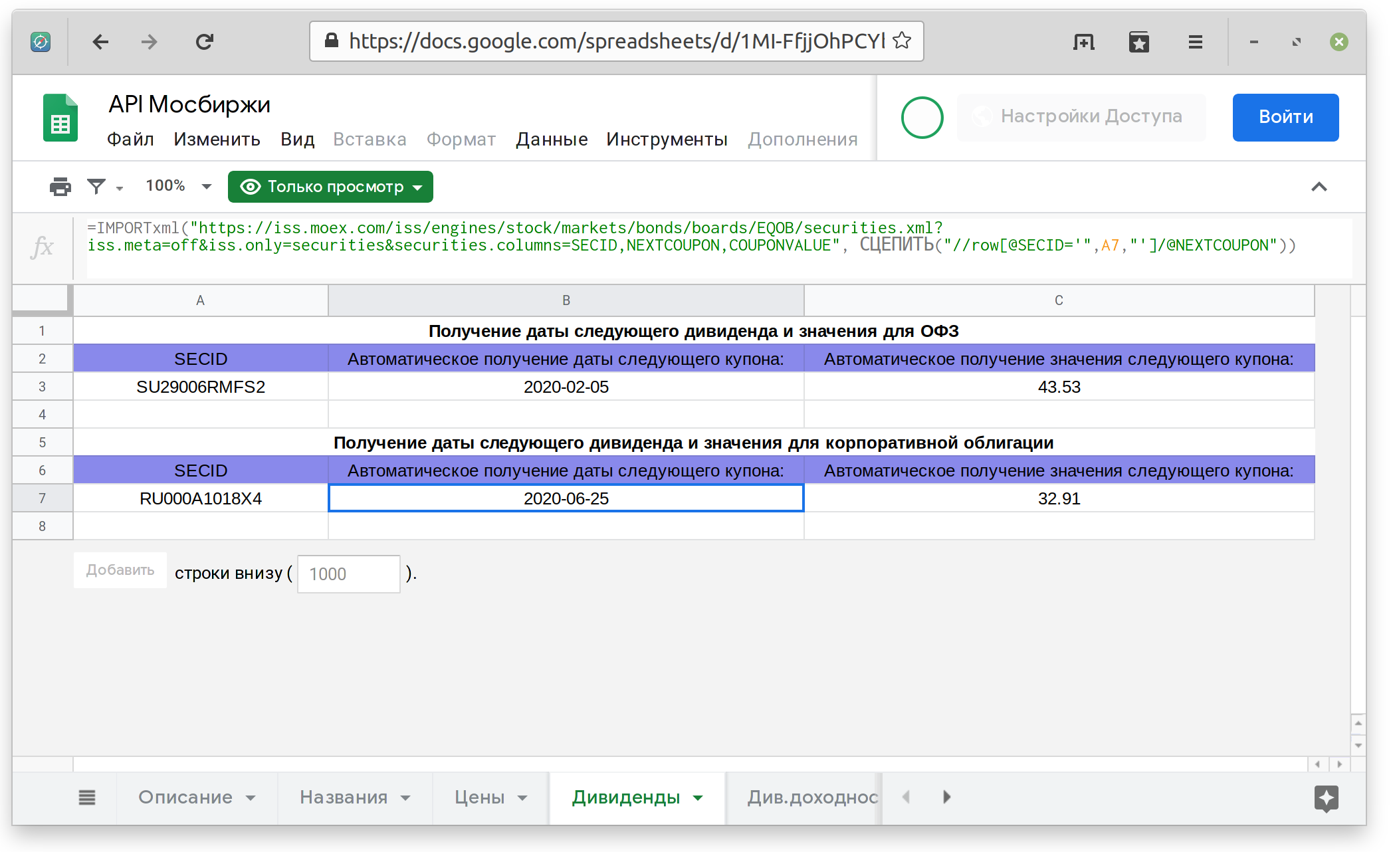Viewport: 1395px width, 852px height.
Task: Open the print dialog via printer icon
Action: [60, 187]
